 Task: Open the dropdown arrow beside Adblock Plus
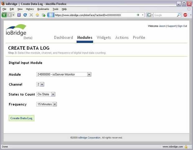[191, 15]
